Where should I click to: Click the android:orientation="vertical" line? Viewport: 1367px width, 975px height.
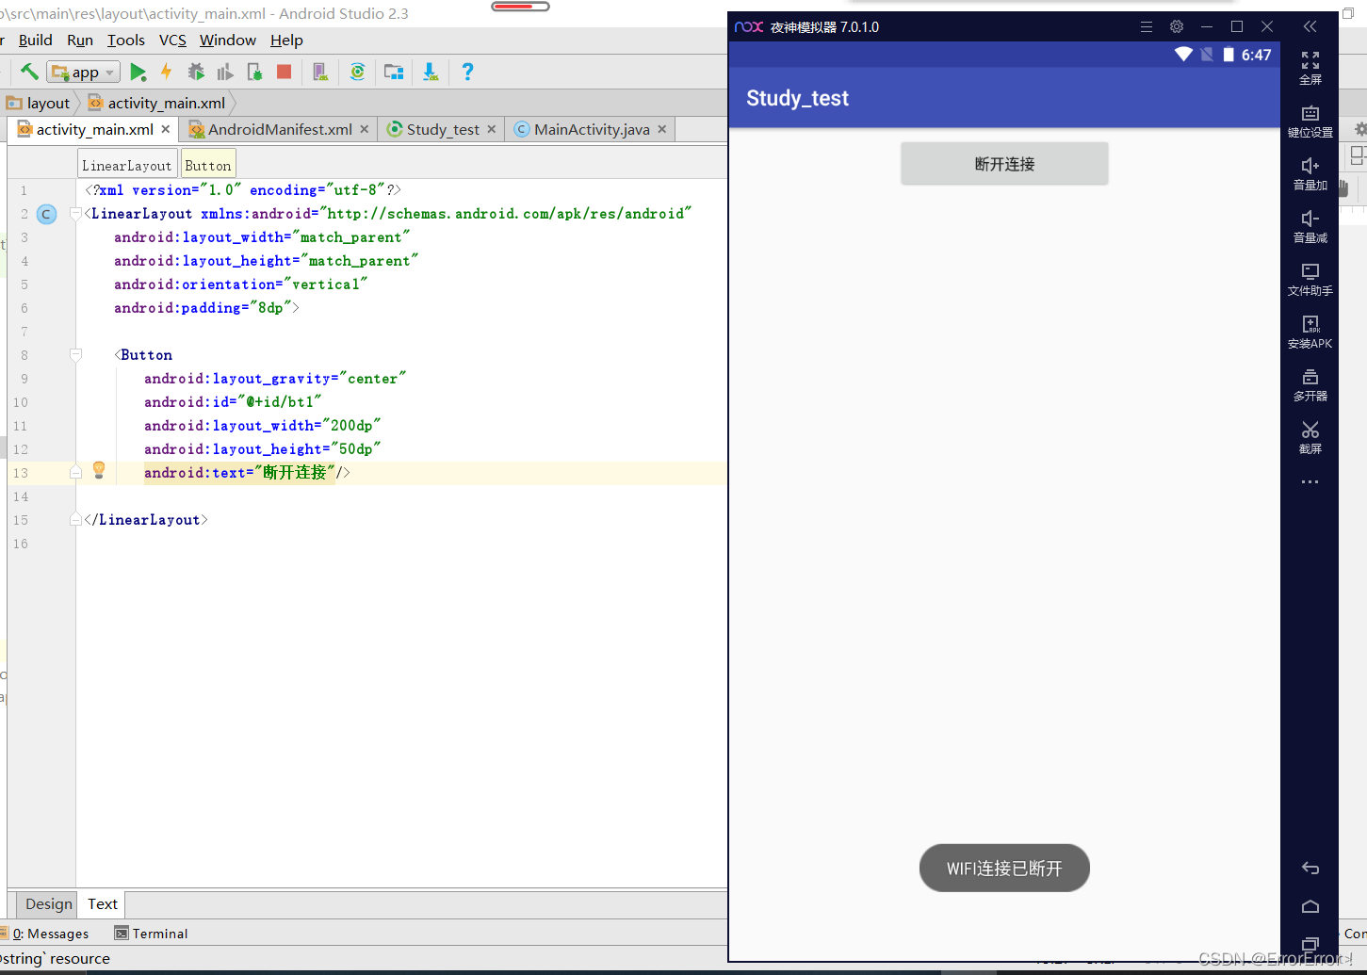point(240,284)
